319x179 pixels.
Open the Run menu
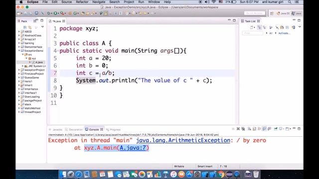pyautogui.click(x=141, y=2)
